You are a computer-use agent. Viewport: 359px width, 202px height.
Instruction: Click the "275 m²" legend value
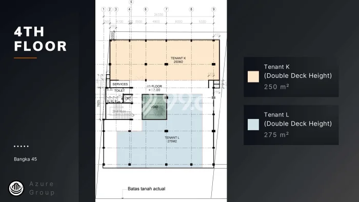276,135
